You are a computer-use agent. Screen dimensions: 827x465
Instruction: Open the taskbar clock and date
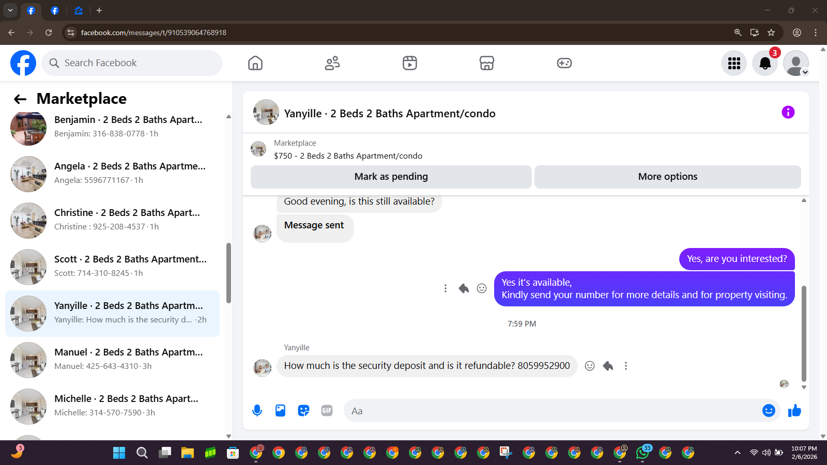point(804,453)
